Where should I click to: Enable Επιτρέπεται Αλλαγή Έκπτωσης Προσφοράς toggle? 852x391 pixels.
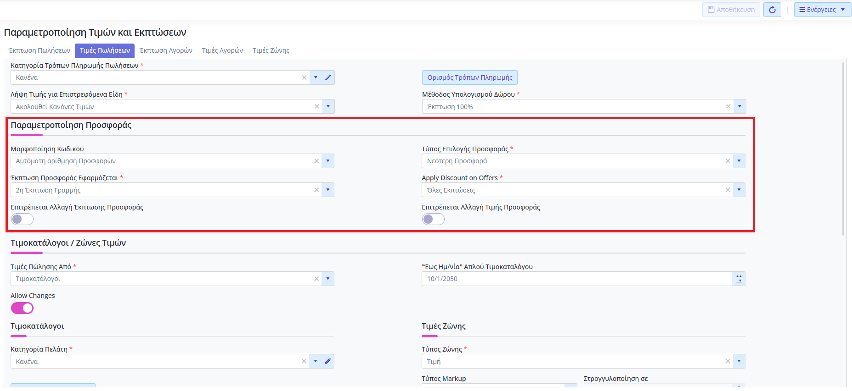coord(22,219)
